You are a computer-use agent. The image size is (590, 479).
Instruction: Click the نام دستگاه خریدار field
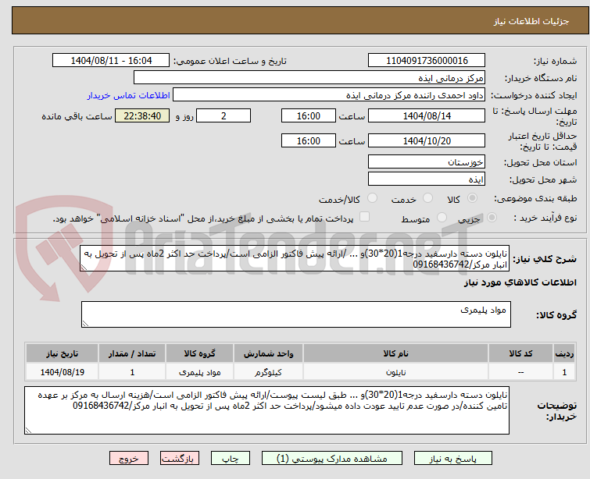pyautogui.click(x=309, y=78)
